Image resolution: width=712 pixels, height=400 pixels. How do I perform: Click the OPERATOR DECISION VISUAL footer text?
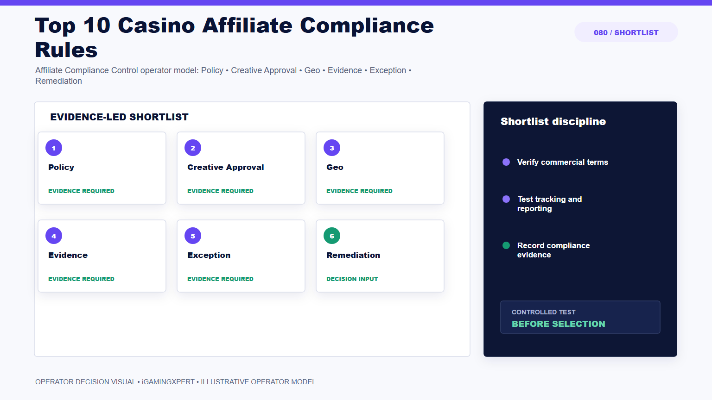[175, 382]
